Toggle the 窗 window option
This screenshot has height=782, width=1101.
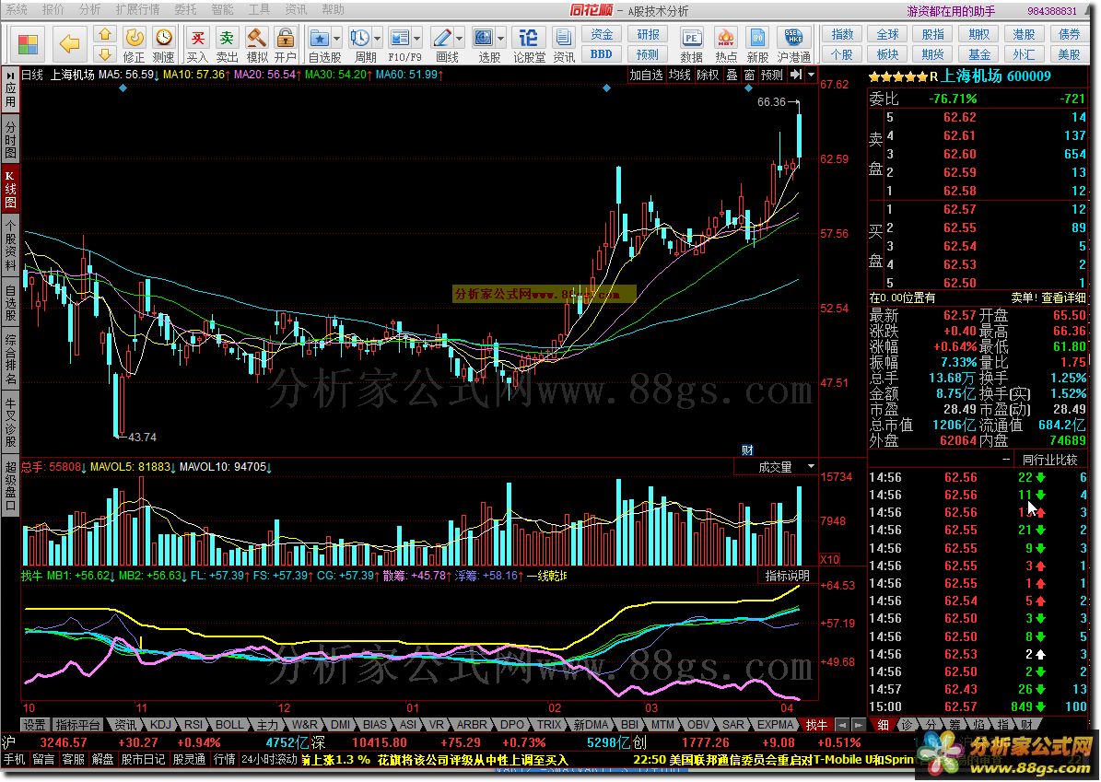click(x=749, y=75)
